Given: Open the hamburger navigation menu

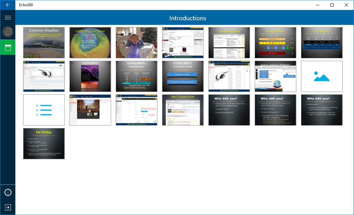Looking at the screenshot, I should coord(8,18).
